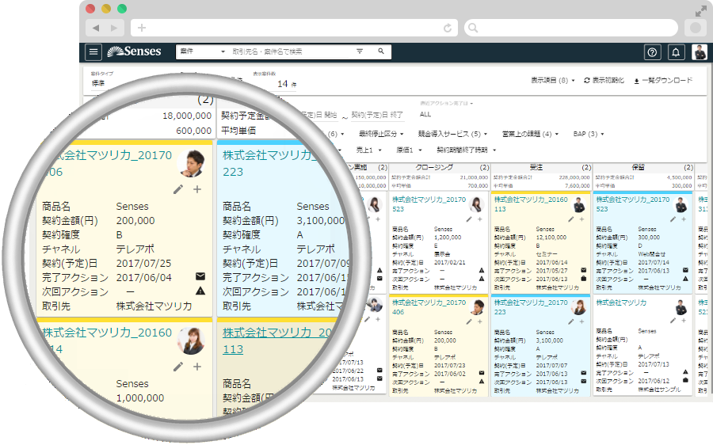Expand the 表示項目 (8) dropdown
Screen dimensions: 713x445
click(x=552, y=81)
